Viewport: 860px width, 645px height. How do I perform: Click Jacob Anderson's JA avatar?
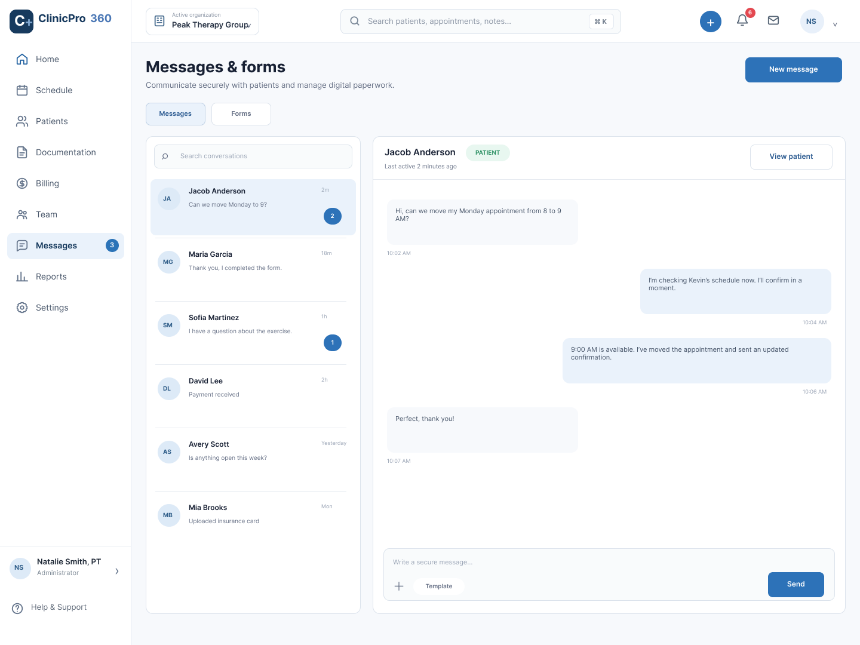tap(169, 199)
